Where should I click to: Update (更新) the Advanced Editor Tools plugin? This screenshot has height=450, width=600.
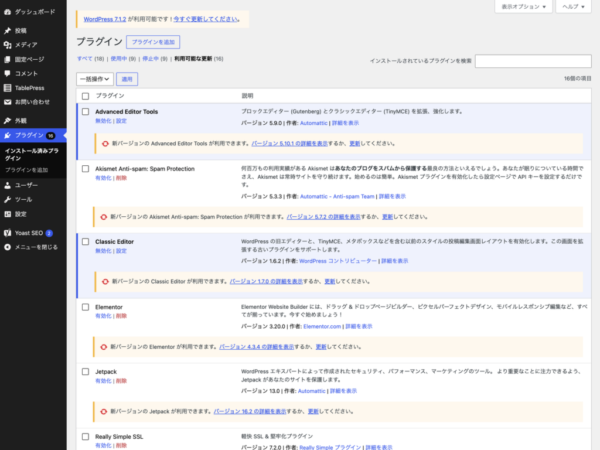point(354,144)
